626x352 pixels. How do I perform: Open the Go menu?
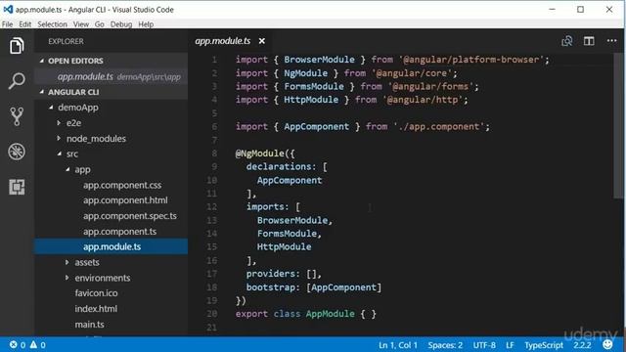point(100,24)
